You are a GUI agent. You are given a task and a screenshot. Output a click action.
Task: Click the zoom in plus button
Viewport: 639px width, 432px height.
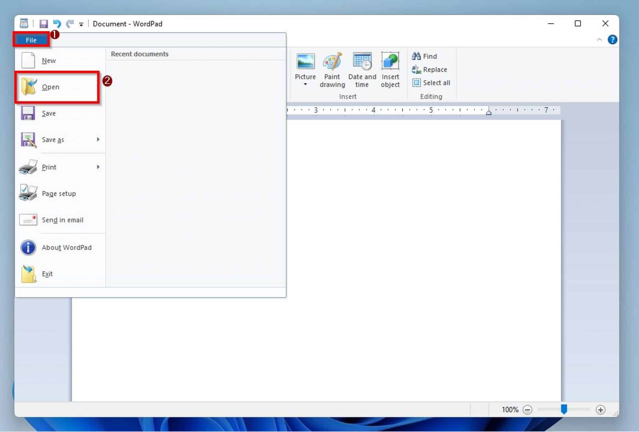(601, 410)
